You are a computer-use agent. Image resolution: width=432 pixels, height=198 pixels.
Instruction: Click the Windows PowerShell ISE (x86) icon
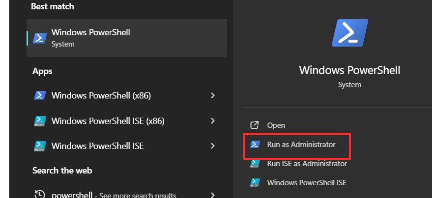pos(40,121)
